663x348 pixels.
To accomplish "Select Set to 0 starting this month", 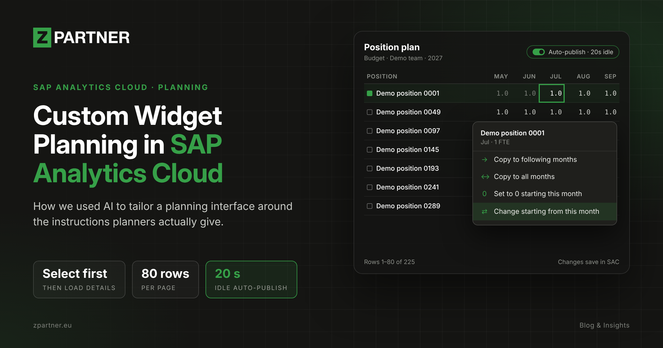I will 545,194.
